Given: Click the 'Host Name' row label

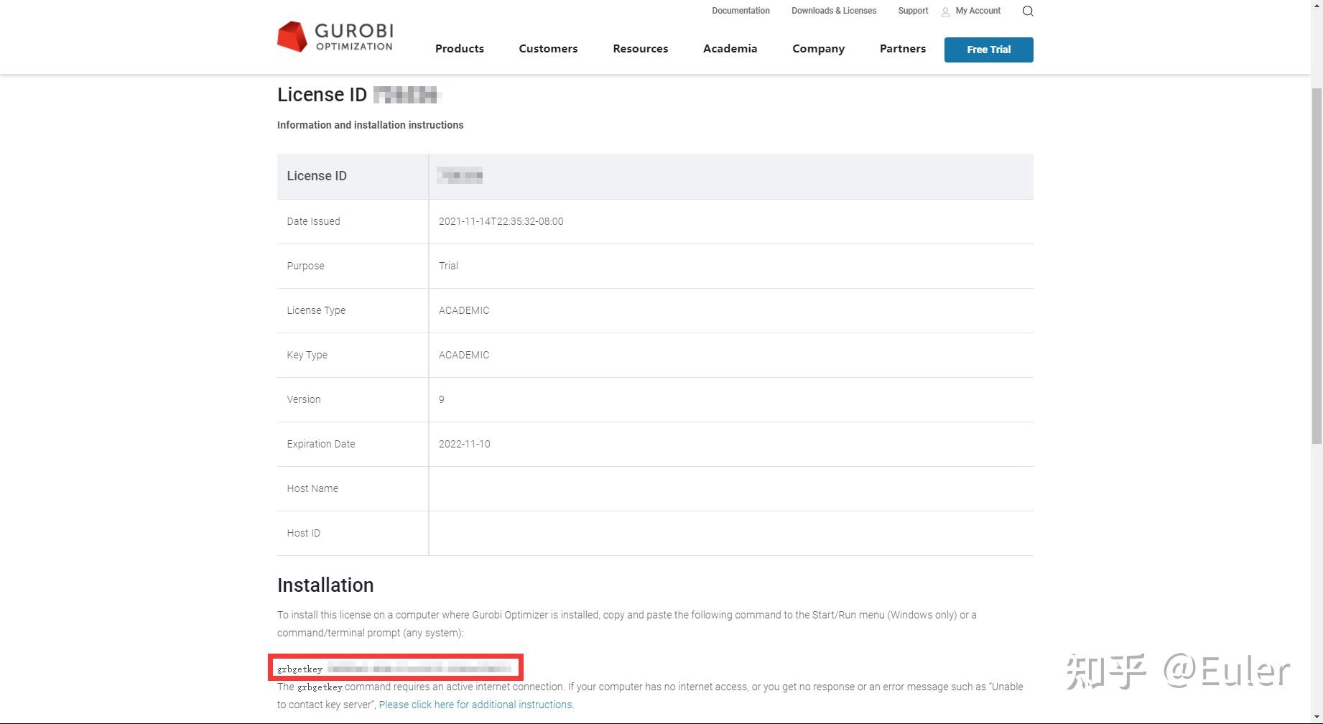Looking at the screenshot, I should (312, 488).
